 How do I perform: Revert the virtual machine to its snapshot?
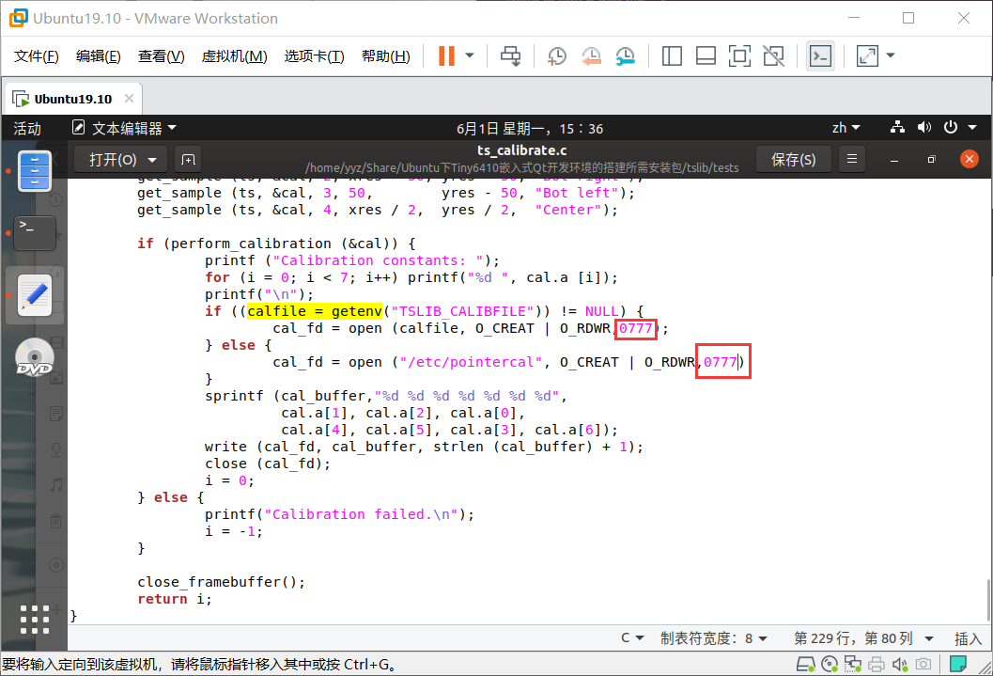[591, 56]
